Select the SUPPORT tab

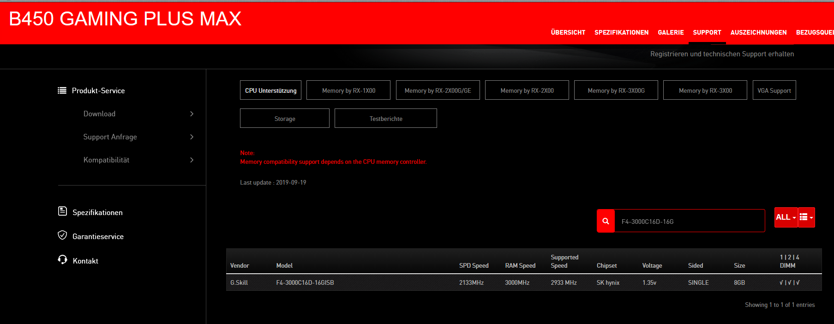coord(707,32)
